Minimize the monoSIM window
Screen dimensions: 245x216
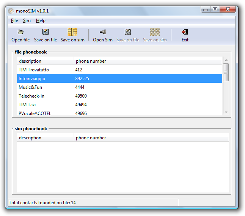point(206,9)
